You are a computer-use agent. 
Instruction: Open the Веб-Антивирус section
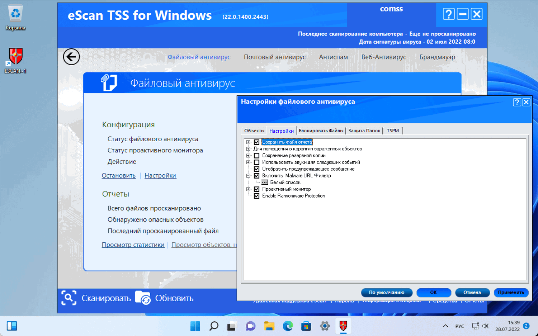pos(384,57)
